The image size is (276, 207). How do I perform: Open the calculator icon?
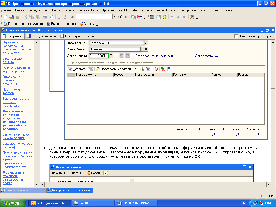[x=152, y=17]
